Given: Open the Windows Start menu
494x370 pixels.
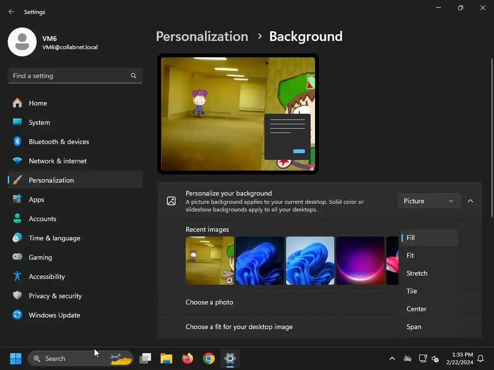Looking at the screenshot, I should pos(15,358).
